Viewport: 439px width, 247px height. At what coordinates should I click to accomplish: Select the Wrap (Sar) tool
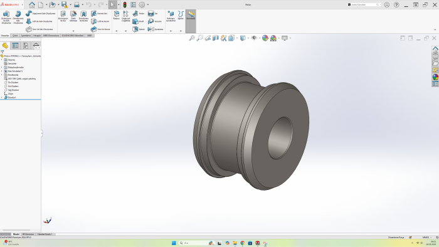(152, 13)
